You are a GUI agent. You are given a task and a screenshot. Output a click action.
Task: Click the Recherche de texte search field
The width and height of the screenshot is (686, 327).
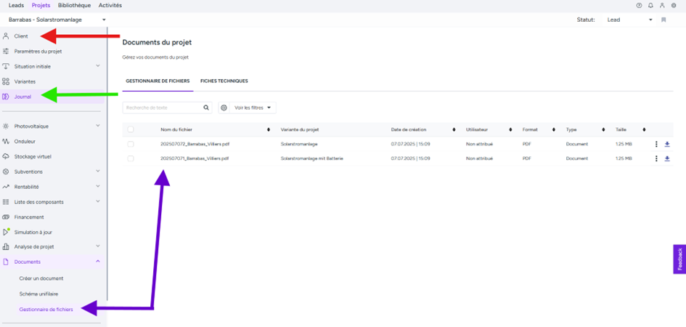162,108
